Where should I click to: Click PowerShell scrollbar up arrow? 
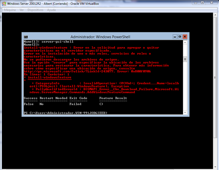point(185,43)
